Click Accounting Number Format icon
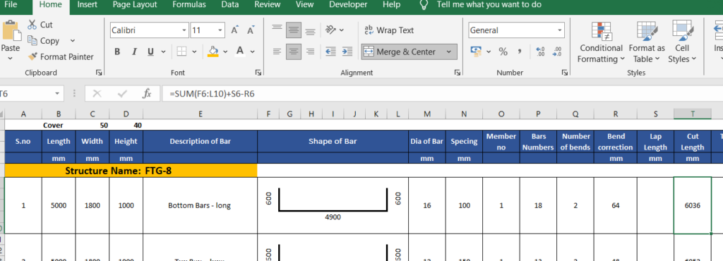Image resolution: width=723 pixels, height=261 pixels. click(x=476, y=51)
